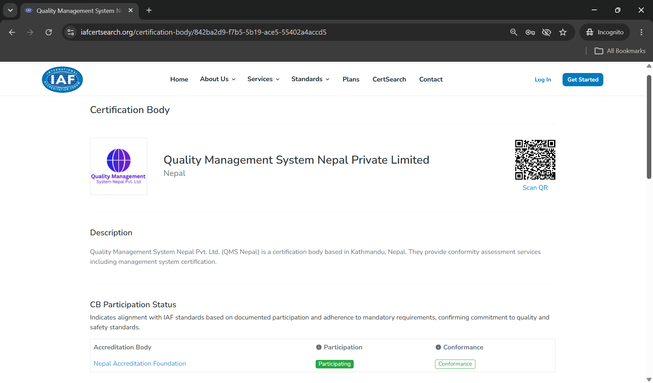The image size is (653, 383).
Task: Minimize the browser window
Action: point(594,10)
